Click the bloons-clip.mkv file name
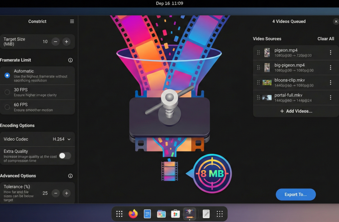 click(x=290, y=80)
